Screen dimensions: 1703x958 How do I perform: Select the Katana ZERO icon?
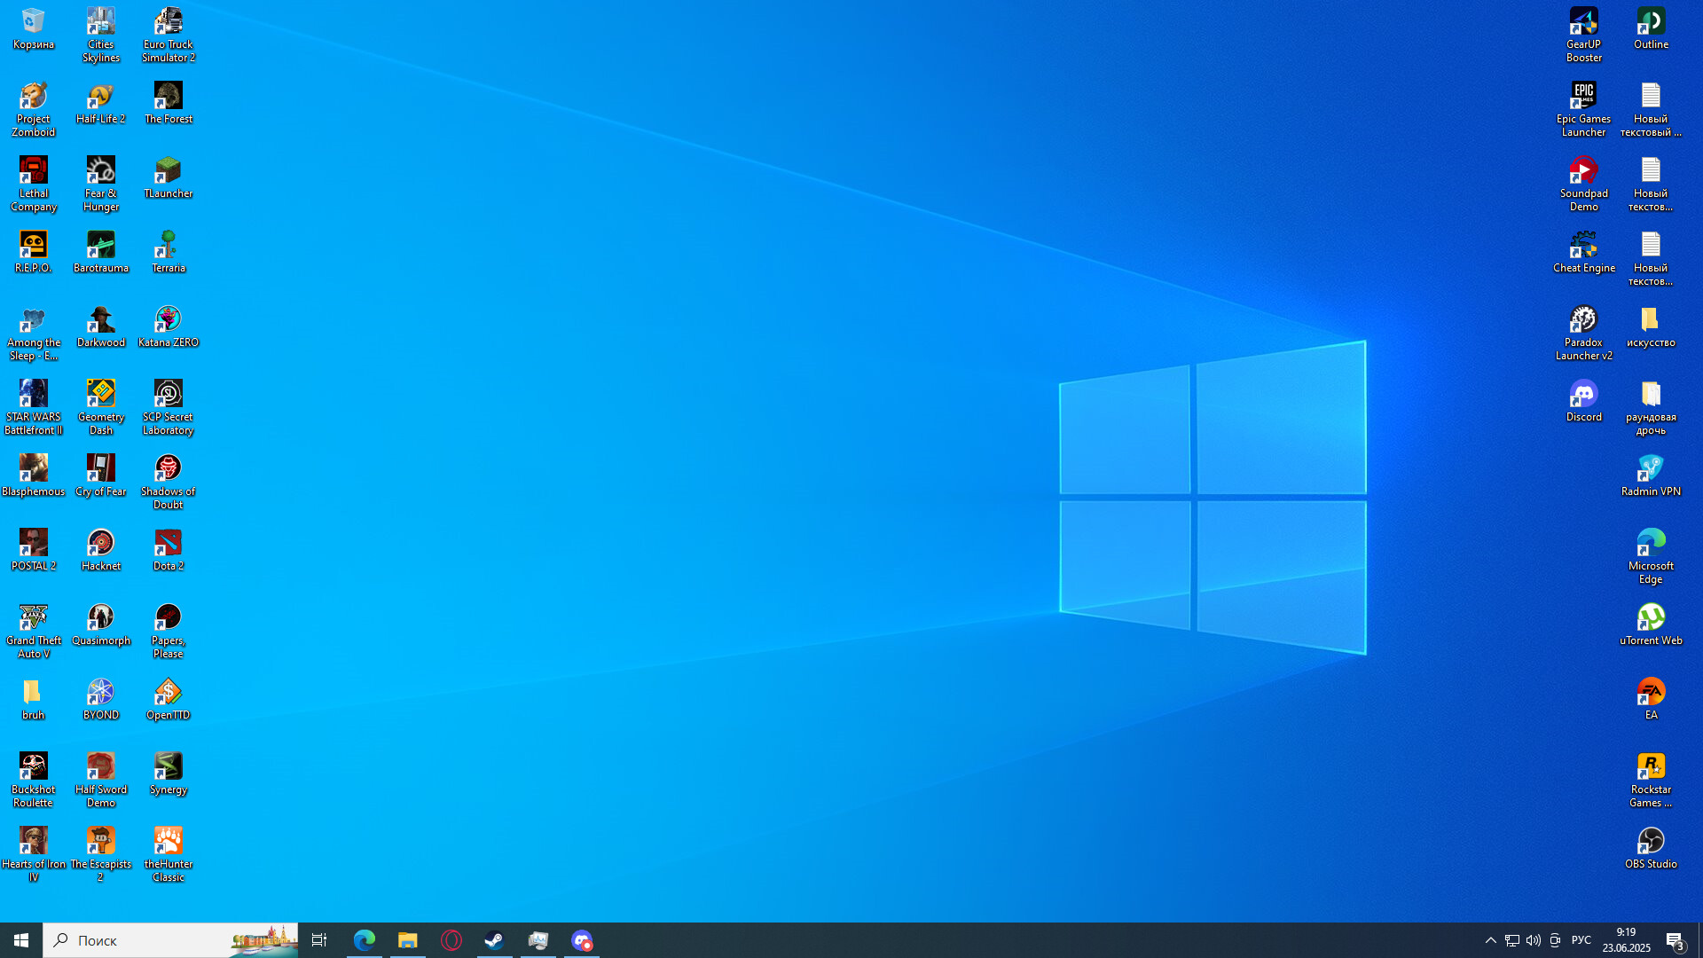169,327
